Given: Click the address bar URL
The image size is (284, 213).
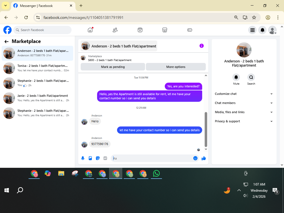Looking at the screenshot, I should pyautogui.click(x=83, y=17).
